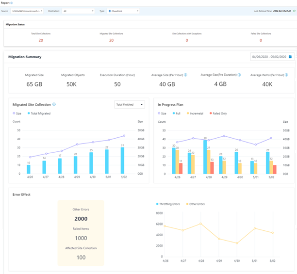Click the info icon next to Report
Viewport: 297px width, 274px height.
(x=12, y=3)
